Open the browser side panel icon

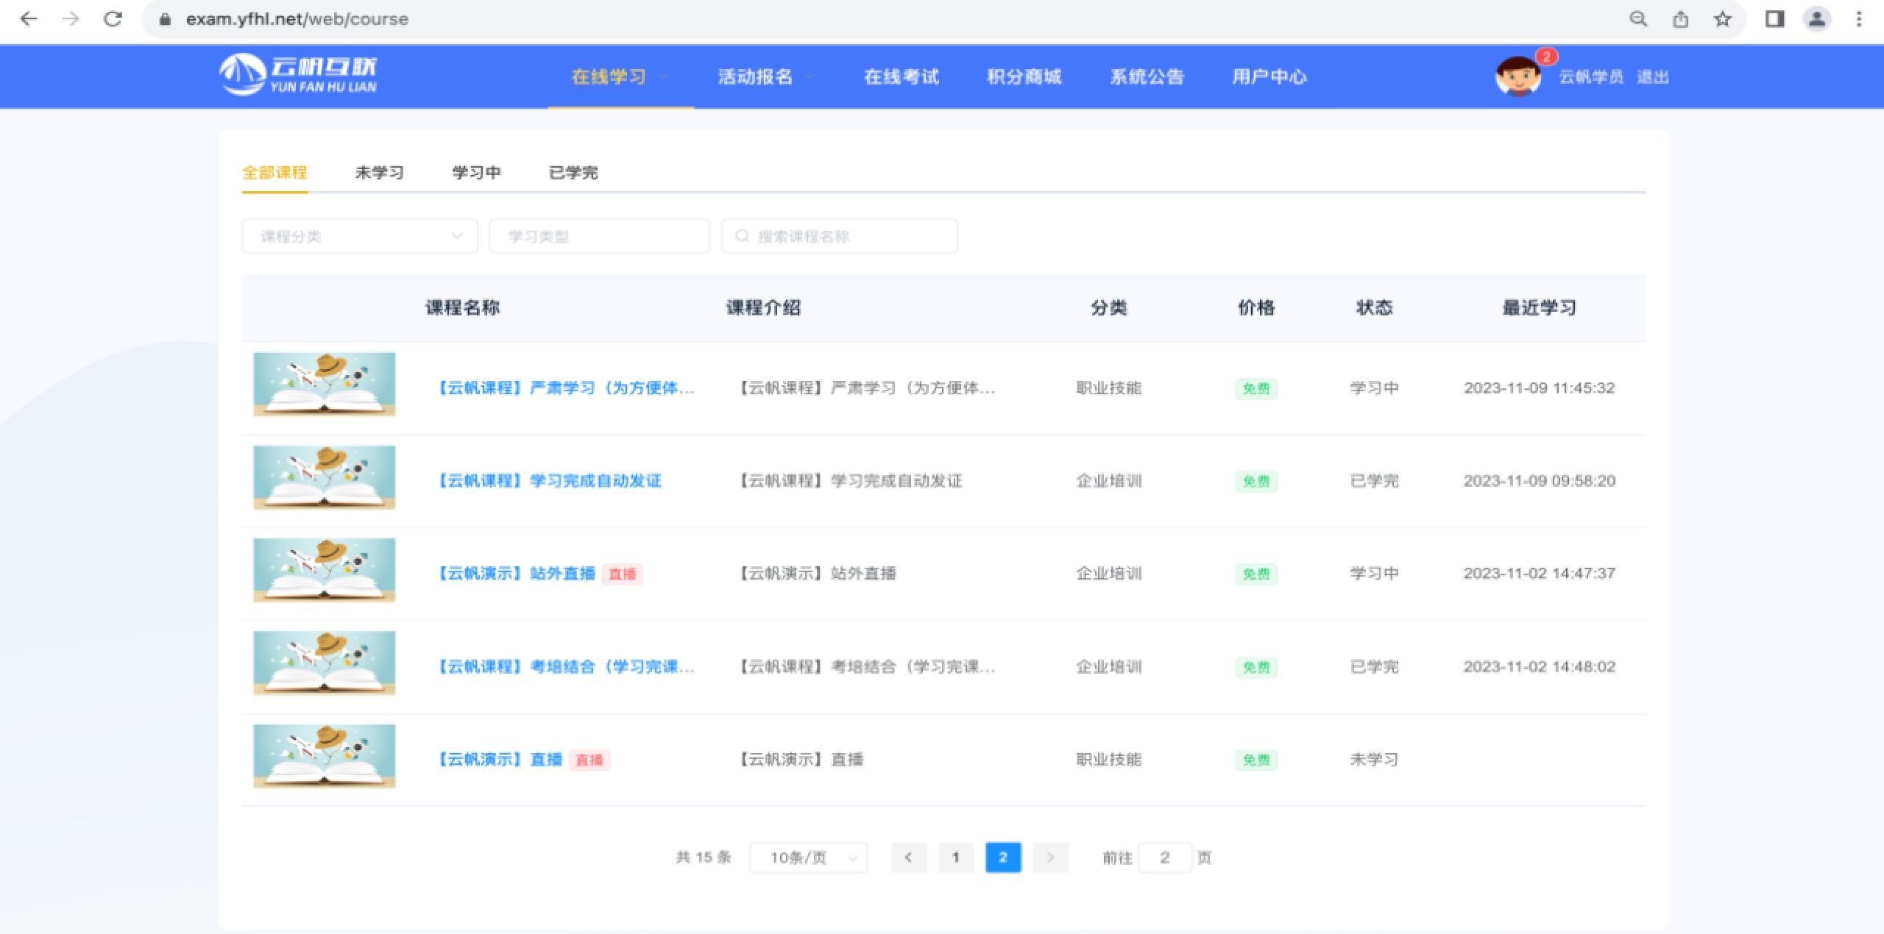[x=1774, y=19]
